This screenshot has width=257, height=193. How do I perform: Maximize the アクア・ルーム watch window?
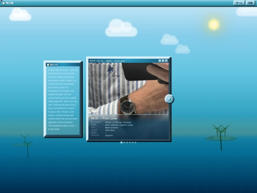[x=163, y=61]
